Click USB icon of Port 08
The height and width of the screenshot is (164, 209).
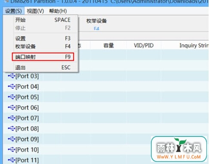[12, 128]
